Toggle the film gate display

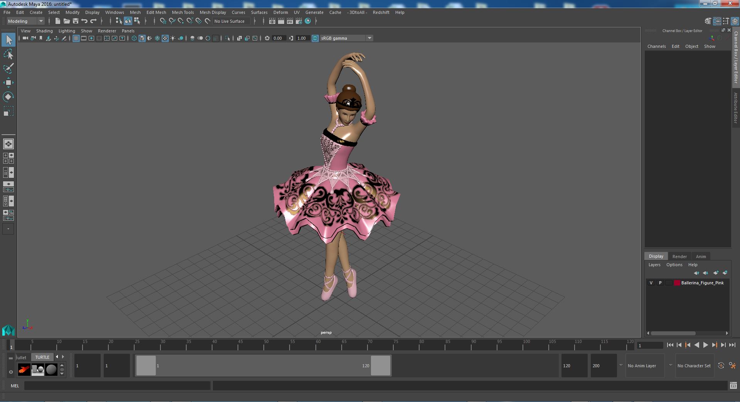click(x=84, y=38)
